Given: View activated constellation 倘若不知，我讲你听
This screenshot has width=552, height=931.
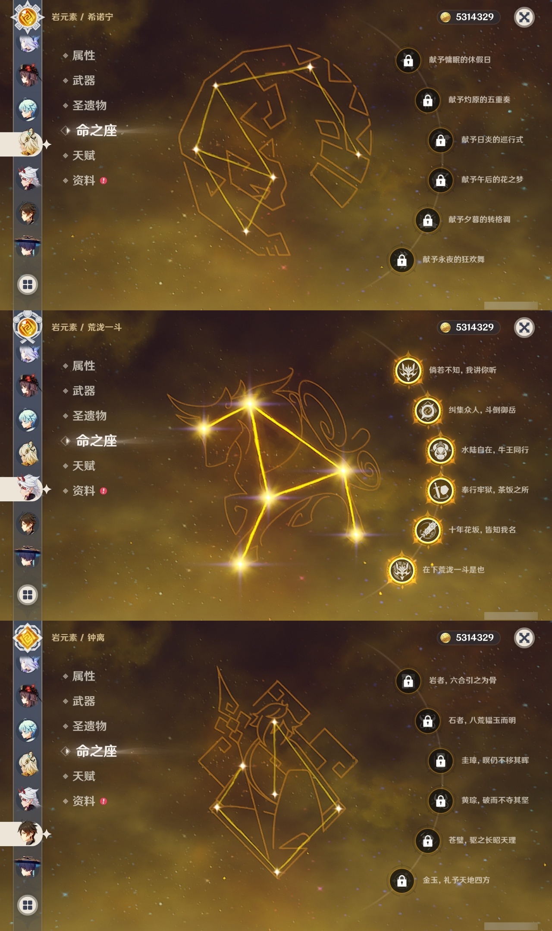Looking at the screenshot, I should click(x=408, y=370).
